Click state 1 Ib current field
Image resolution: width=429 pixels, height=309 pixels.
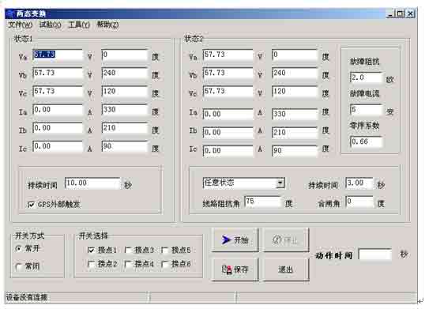tap(58, 128)
